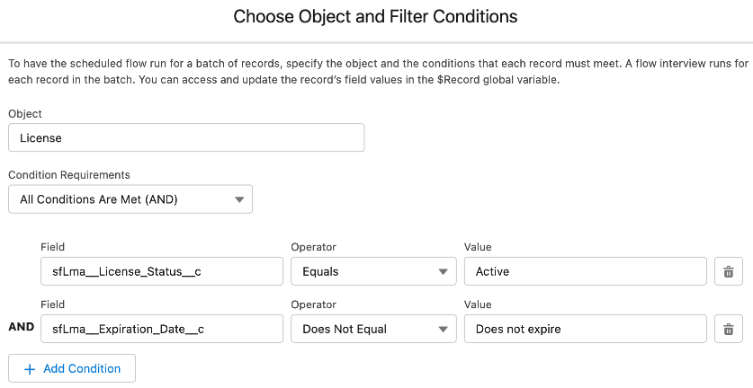Select the sfLma__Expiration_Date__c field box
Viewport: 753px width, 388px height.
point(162,329)
